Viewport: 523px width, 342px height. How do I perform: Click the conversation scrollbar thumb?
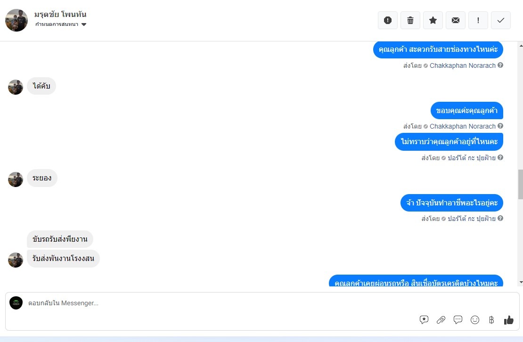coord(520,184)
